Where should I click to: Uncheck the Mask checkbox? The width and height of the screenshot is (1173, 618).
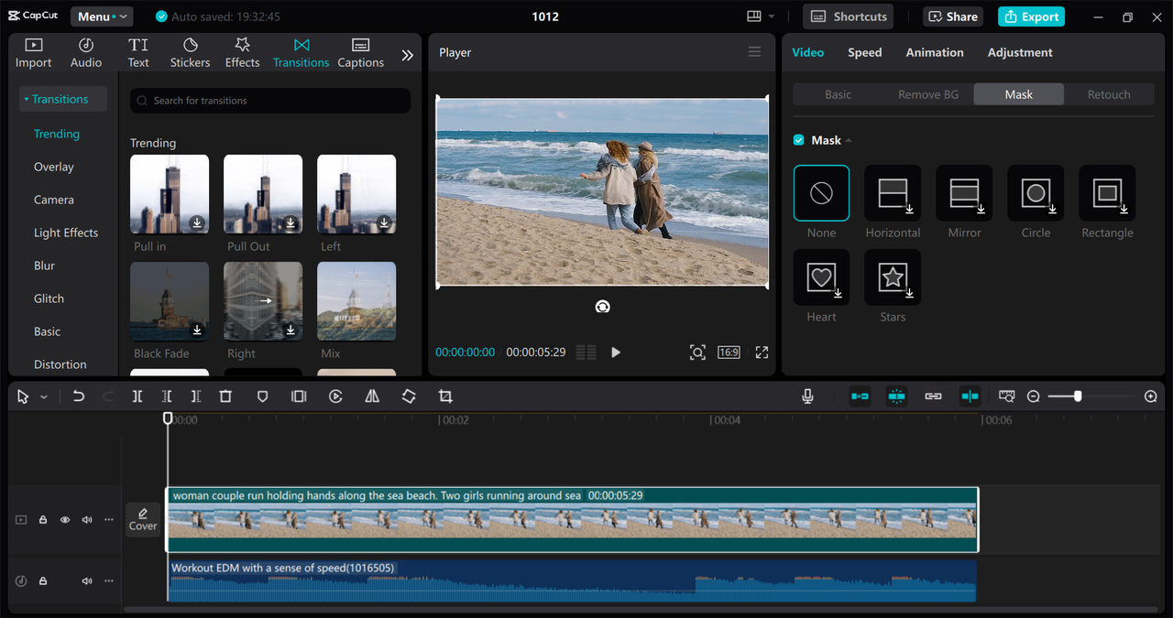coord(798,140)
